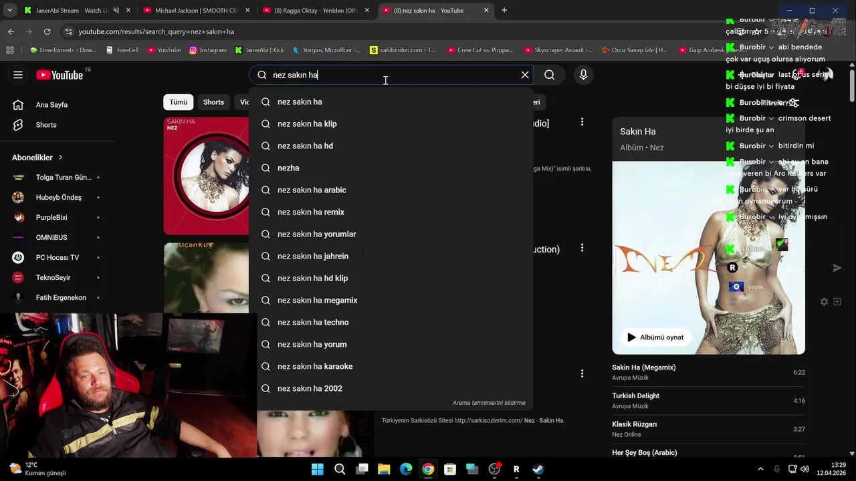This screenshot has height=481, width=856.
Task: Open the OMNIBUS channel subscription
Action: pyautogui.click(x=58, y=237)
